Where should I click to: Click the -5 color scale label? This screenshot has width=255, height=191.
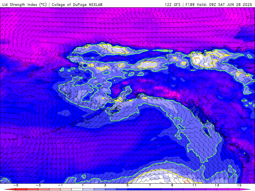click(16, 185)
